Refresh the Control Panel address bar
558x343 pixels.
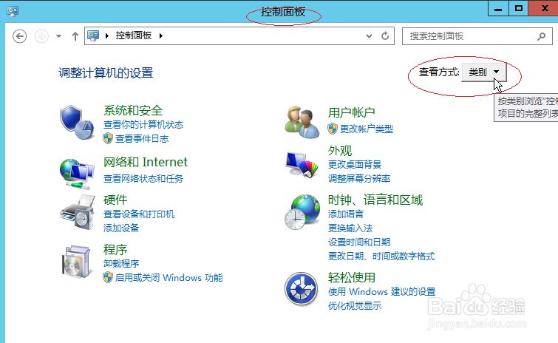point(385,36)
